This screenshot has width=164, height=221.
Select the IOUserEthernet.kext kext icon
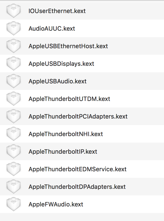point(13,11)
